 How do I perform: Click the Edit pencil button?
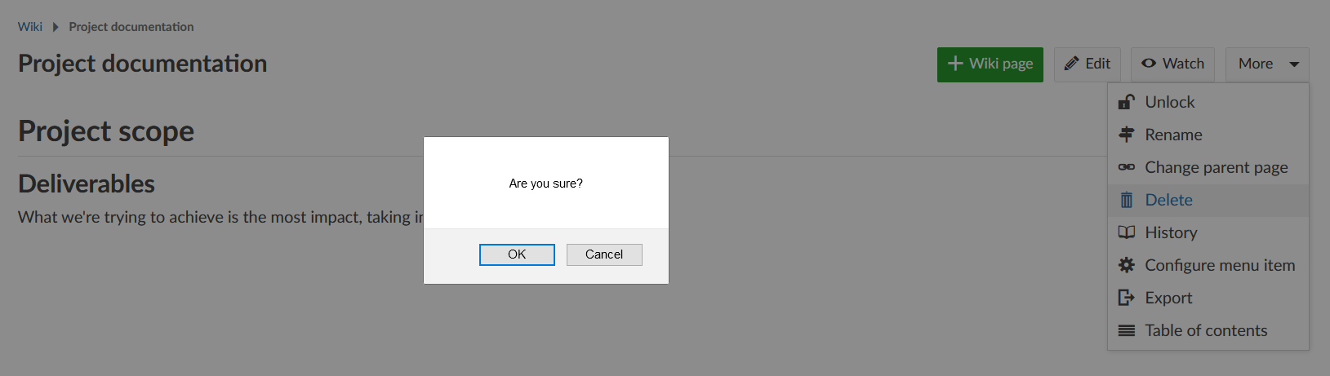1087,64
